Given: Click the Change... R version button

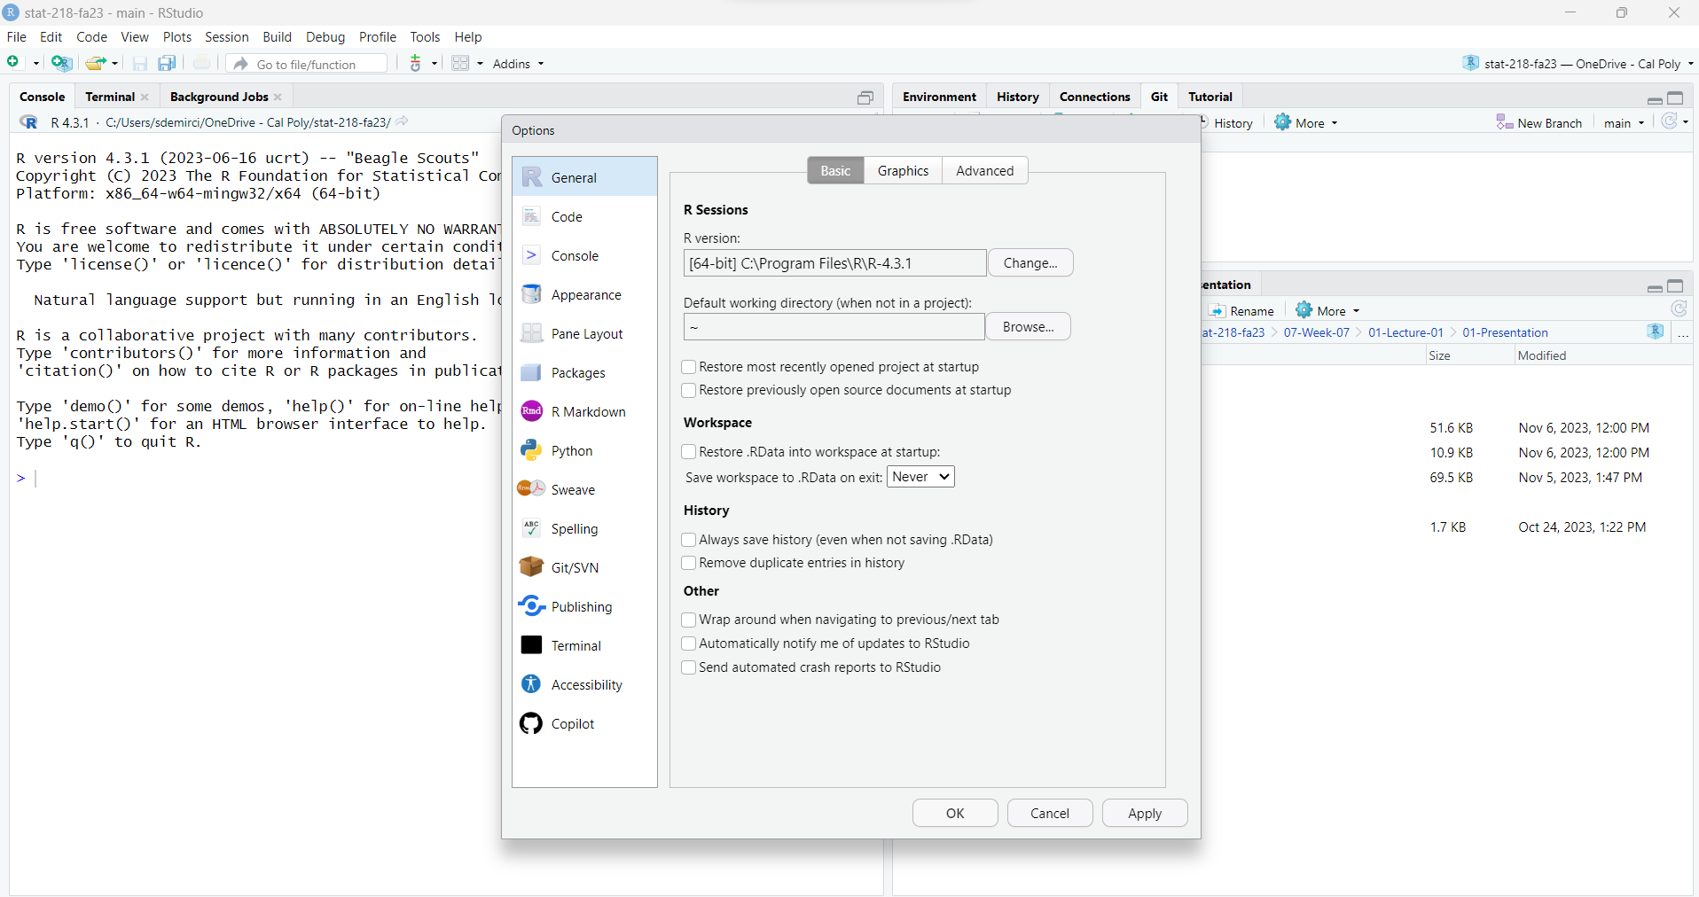Looking at the screenshot, I should (x=1030, y=263).
